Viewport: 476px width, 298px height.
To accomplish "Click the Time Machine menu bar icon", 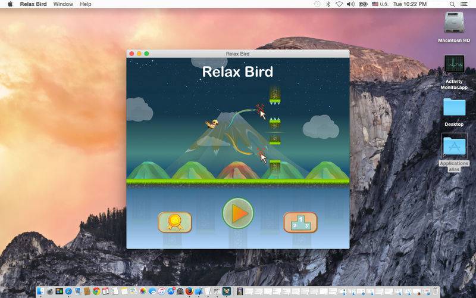I will (x=317, y=4).
